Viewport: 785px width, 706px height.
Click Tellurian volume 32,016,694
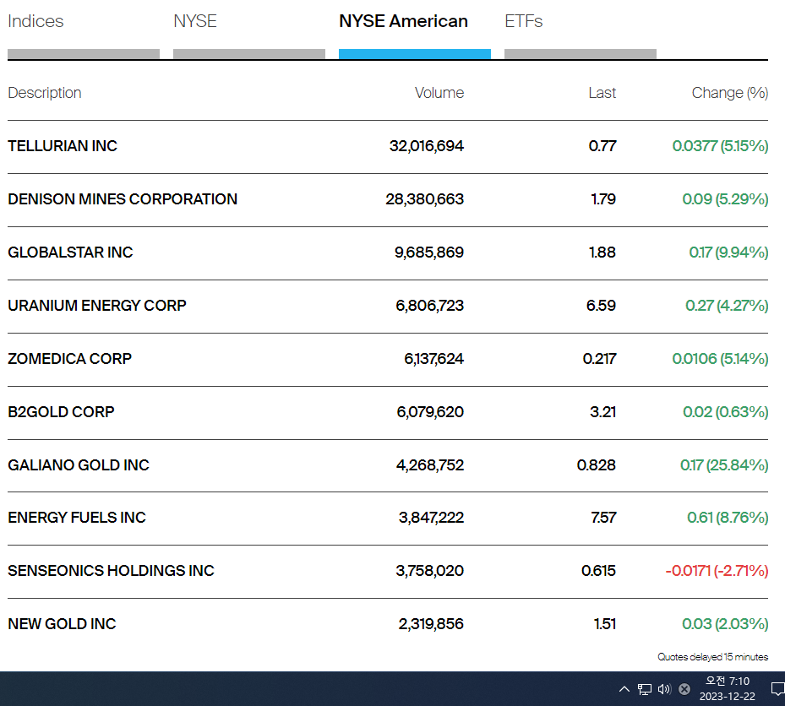pyautogui.click(x=427, y=145)
